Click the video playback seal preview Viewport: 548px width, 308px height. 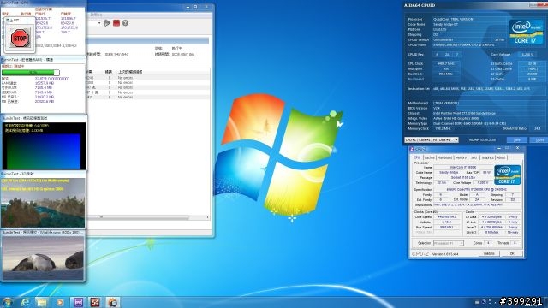pos(43,258)
